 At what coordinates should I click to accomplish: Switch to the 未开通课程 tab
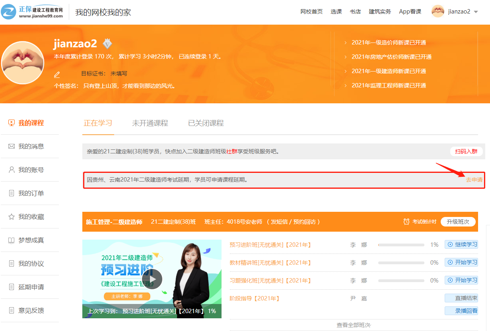pos(150,123)
